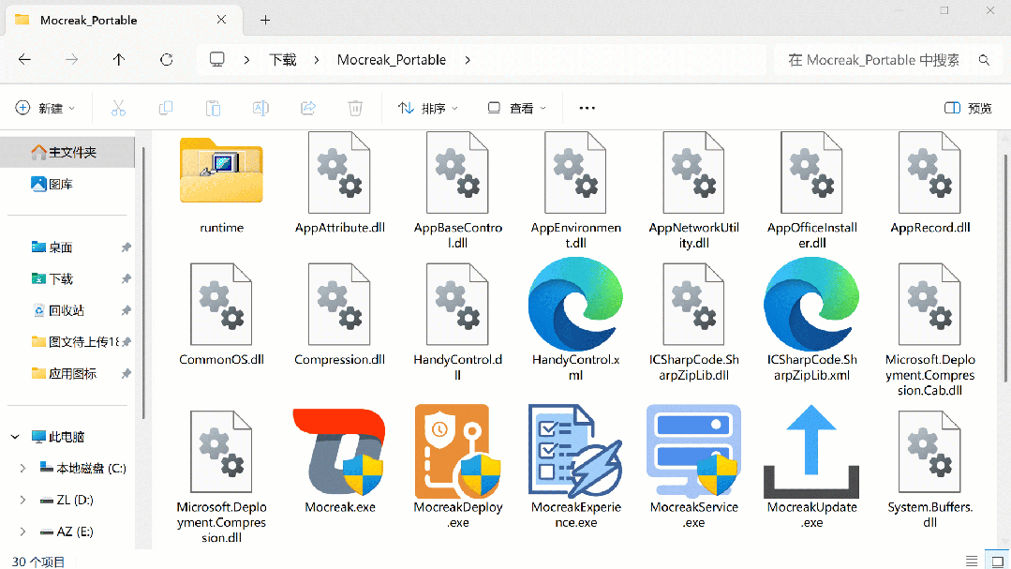The width and height of the screenshot is (1011, 569).
Task: Switch to large icons view in status bar
Action: (998, 561)
